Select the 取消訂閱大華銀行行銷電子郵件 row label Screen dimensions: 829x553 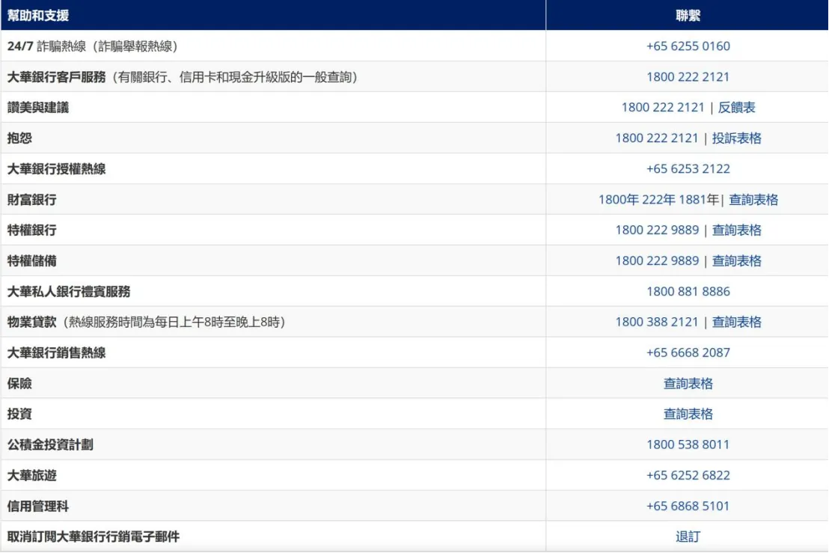coord(94,537)
